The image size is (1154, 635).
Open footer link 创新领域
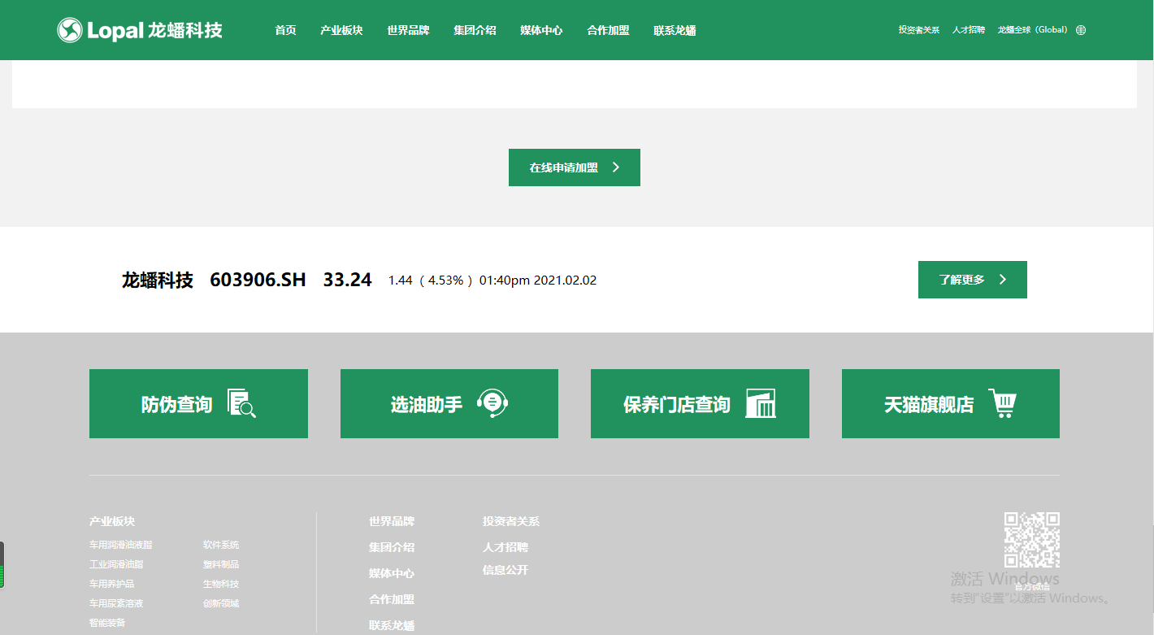pyautogui.click(x=221, y=603)
